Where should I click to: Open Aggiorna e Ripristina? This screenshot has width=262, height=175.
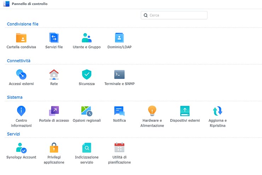click(x=217, y=111)
